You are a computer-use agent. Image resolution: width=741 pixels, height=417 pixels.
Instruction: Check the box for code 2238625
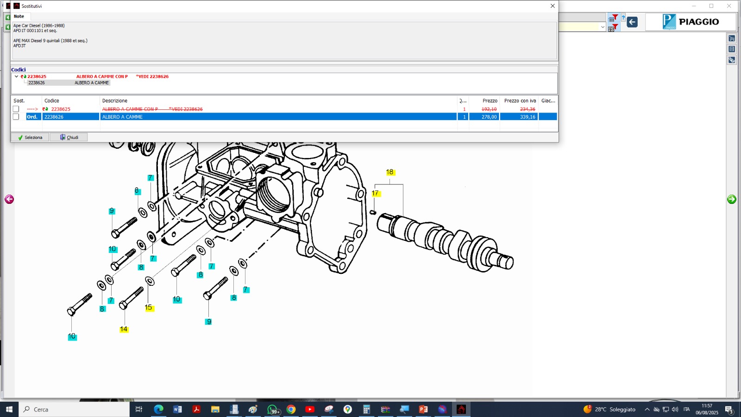(x=16, y=109)
